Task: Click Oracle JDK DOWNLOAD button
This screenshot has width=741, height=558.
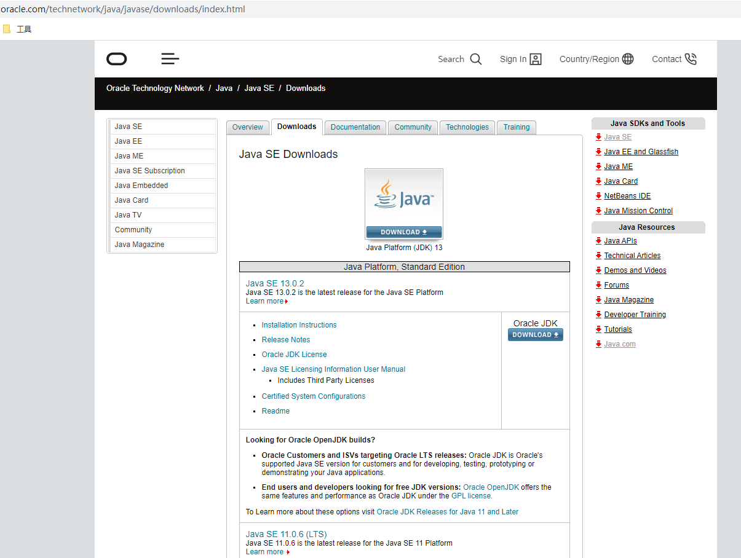Action: tap(536, 335)
